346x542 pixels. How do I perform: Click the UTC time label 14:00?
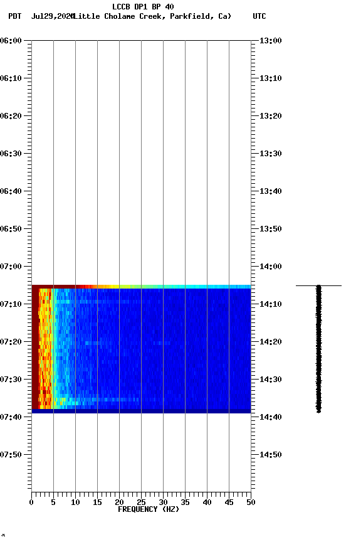(271, 267)
